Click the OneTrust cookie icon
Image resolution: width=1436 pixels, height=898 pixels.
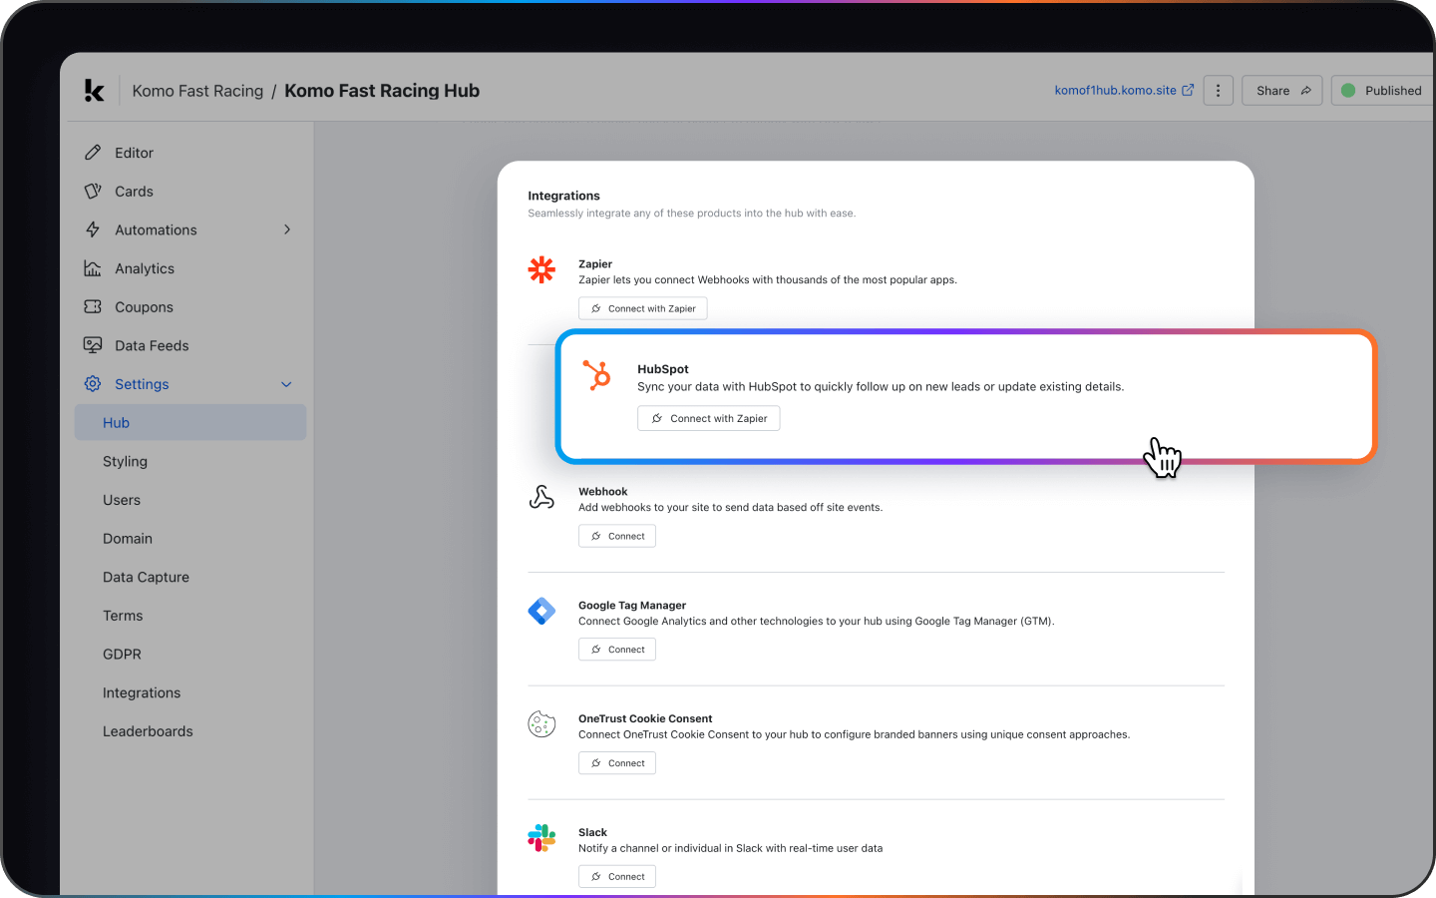(x=541, y=723)
